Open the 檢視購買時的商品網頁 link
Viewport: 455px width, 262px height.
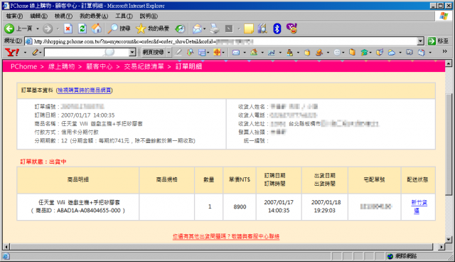(84, 90)
